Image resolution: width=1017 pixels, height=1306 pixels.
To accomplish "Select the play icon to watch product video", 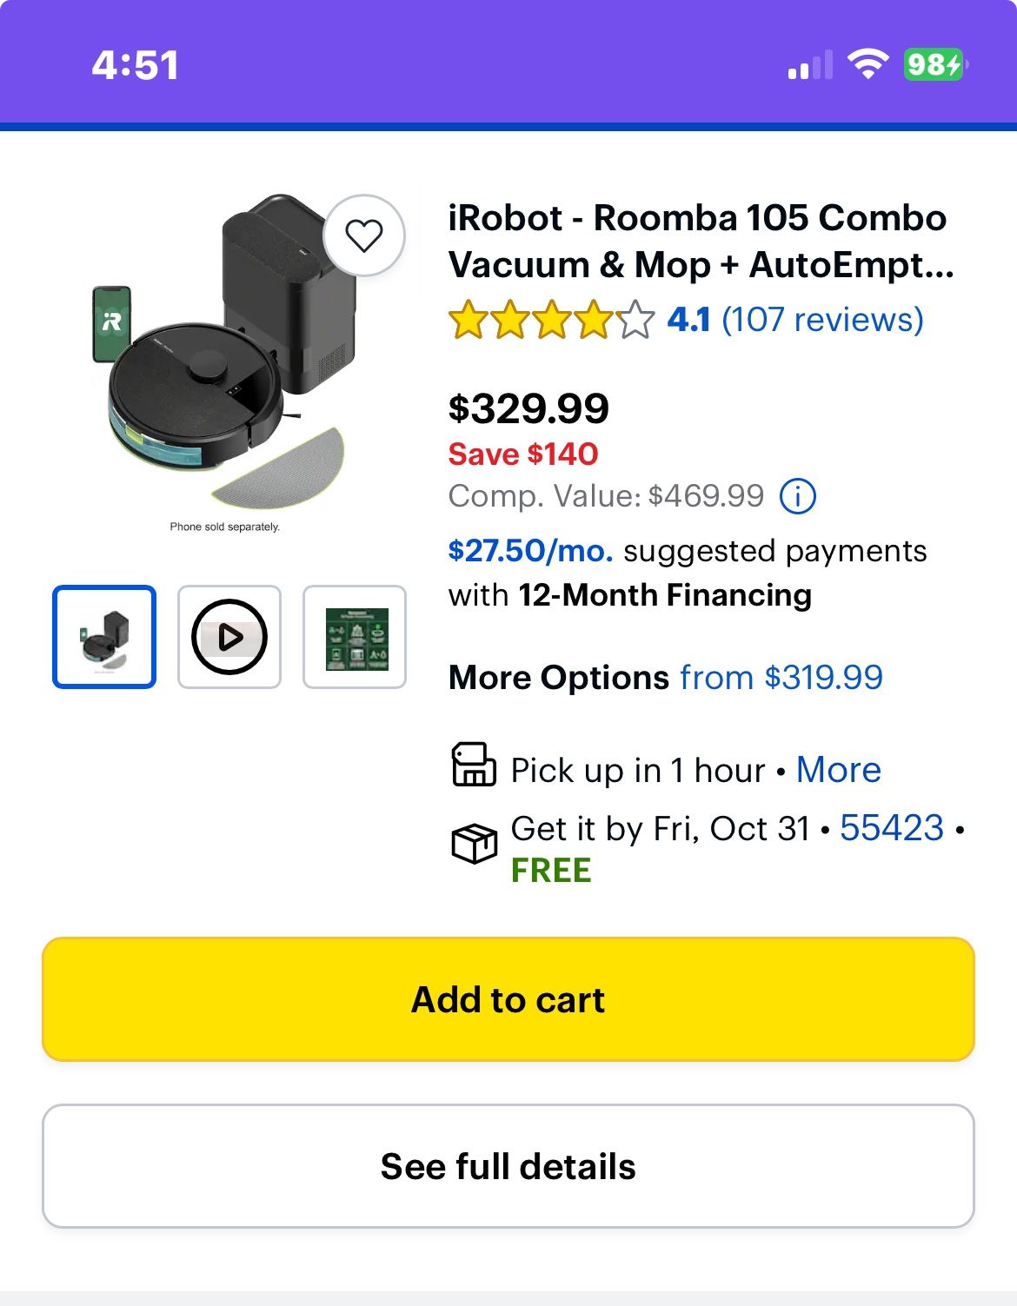I will pyautogui.click(x=229, y=636).
